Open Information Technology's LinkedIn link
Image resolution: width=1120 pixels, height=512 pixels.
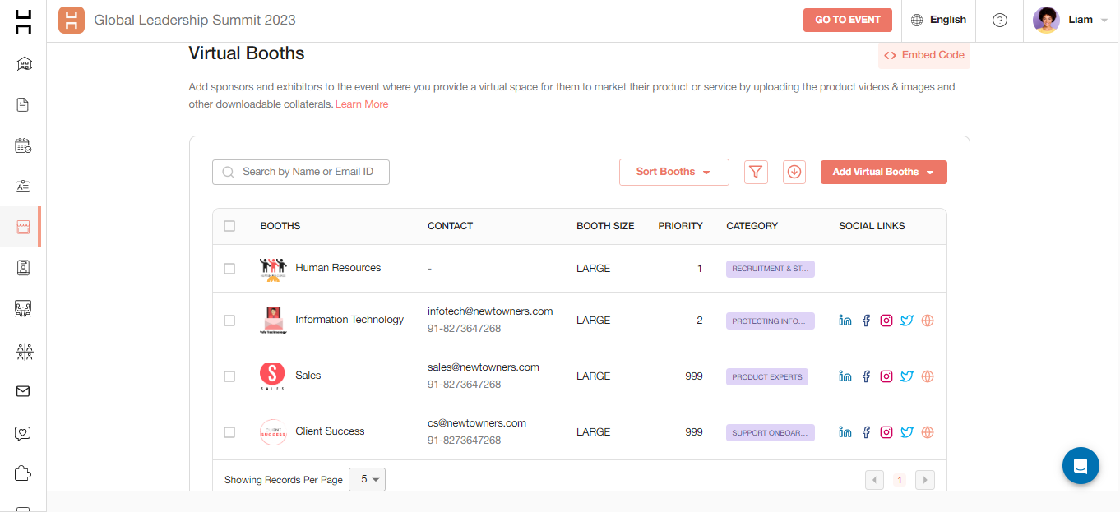point(845,321)
